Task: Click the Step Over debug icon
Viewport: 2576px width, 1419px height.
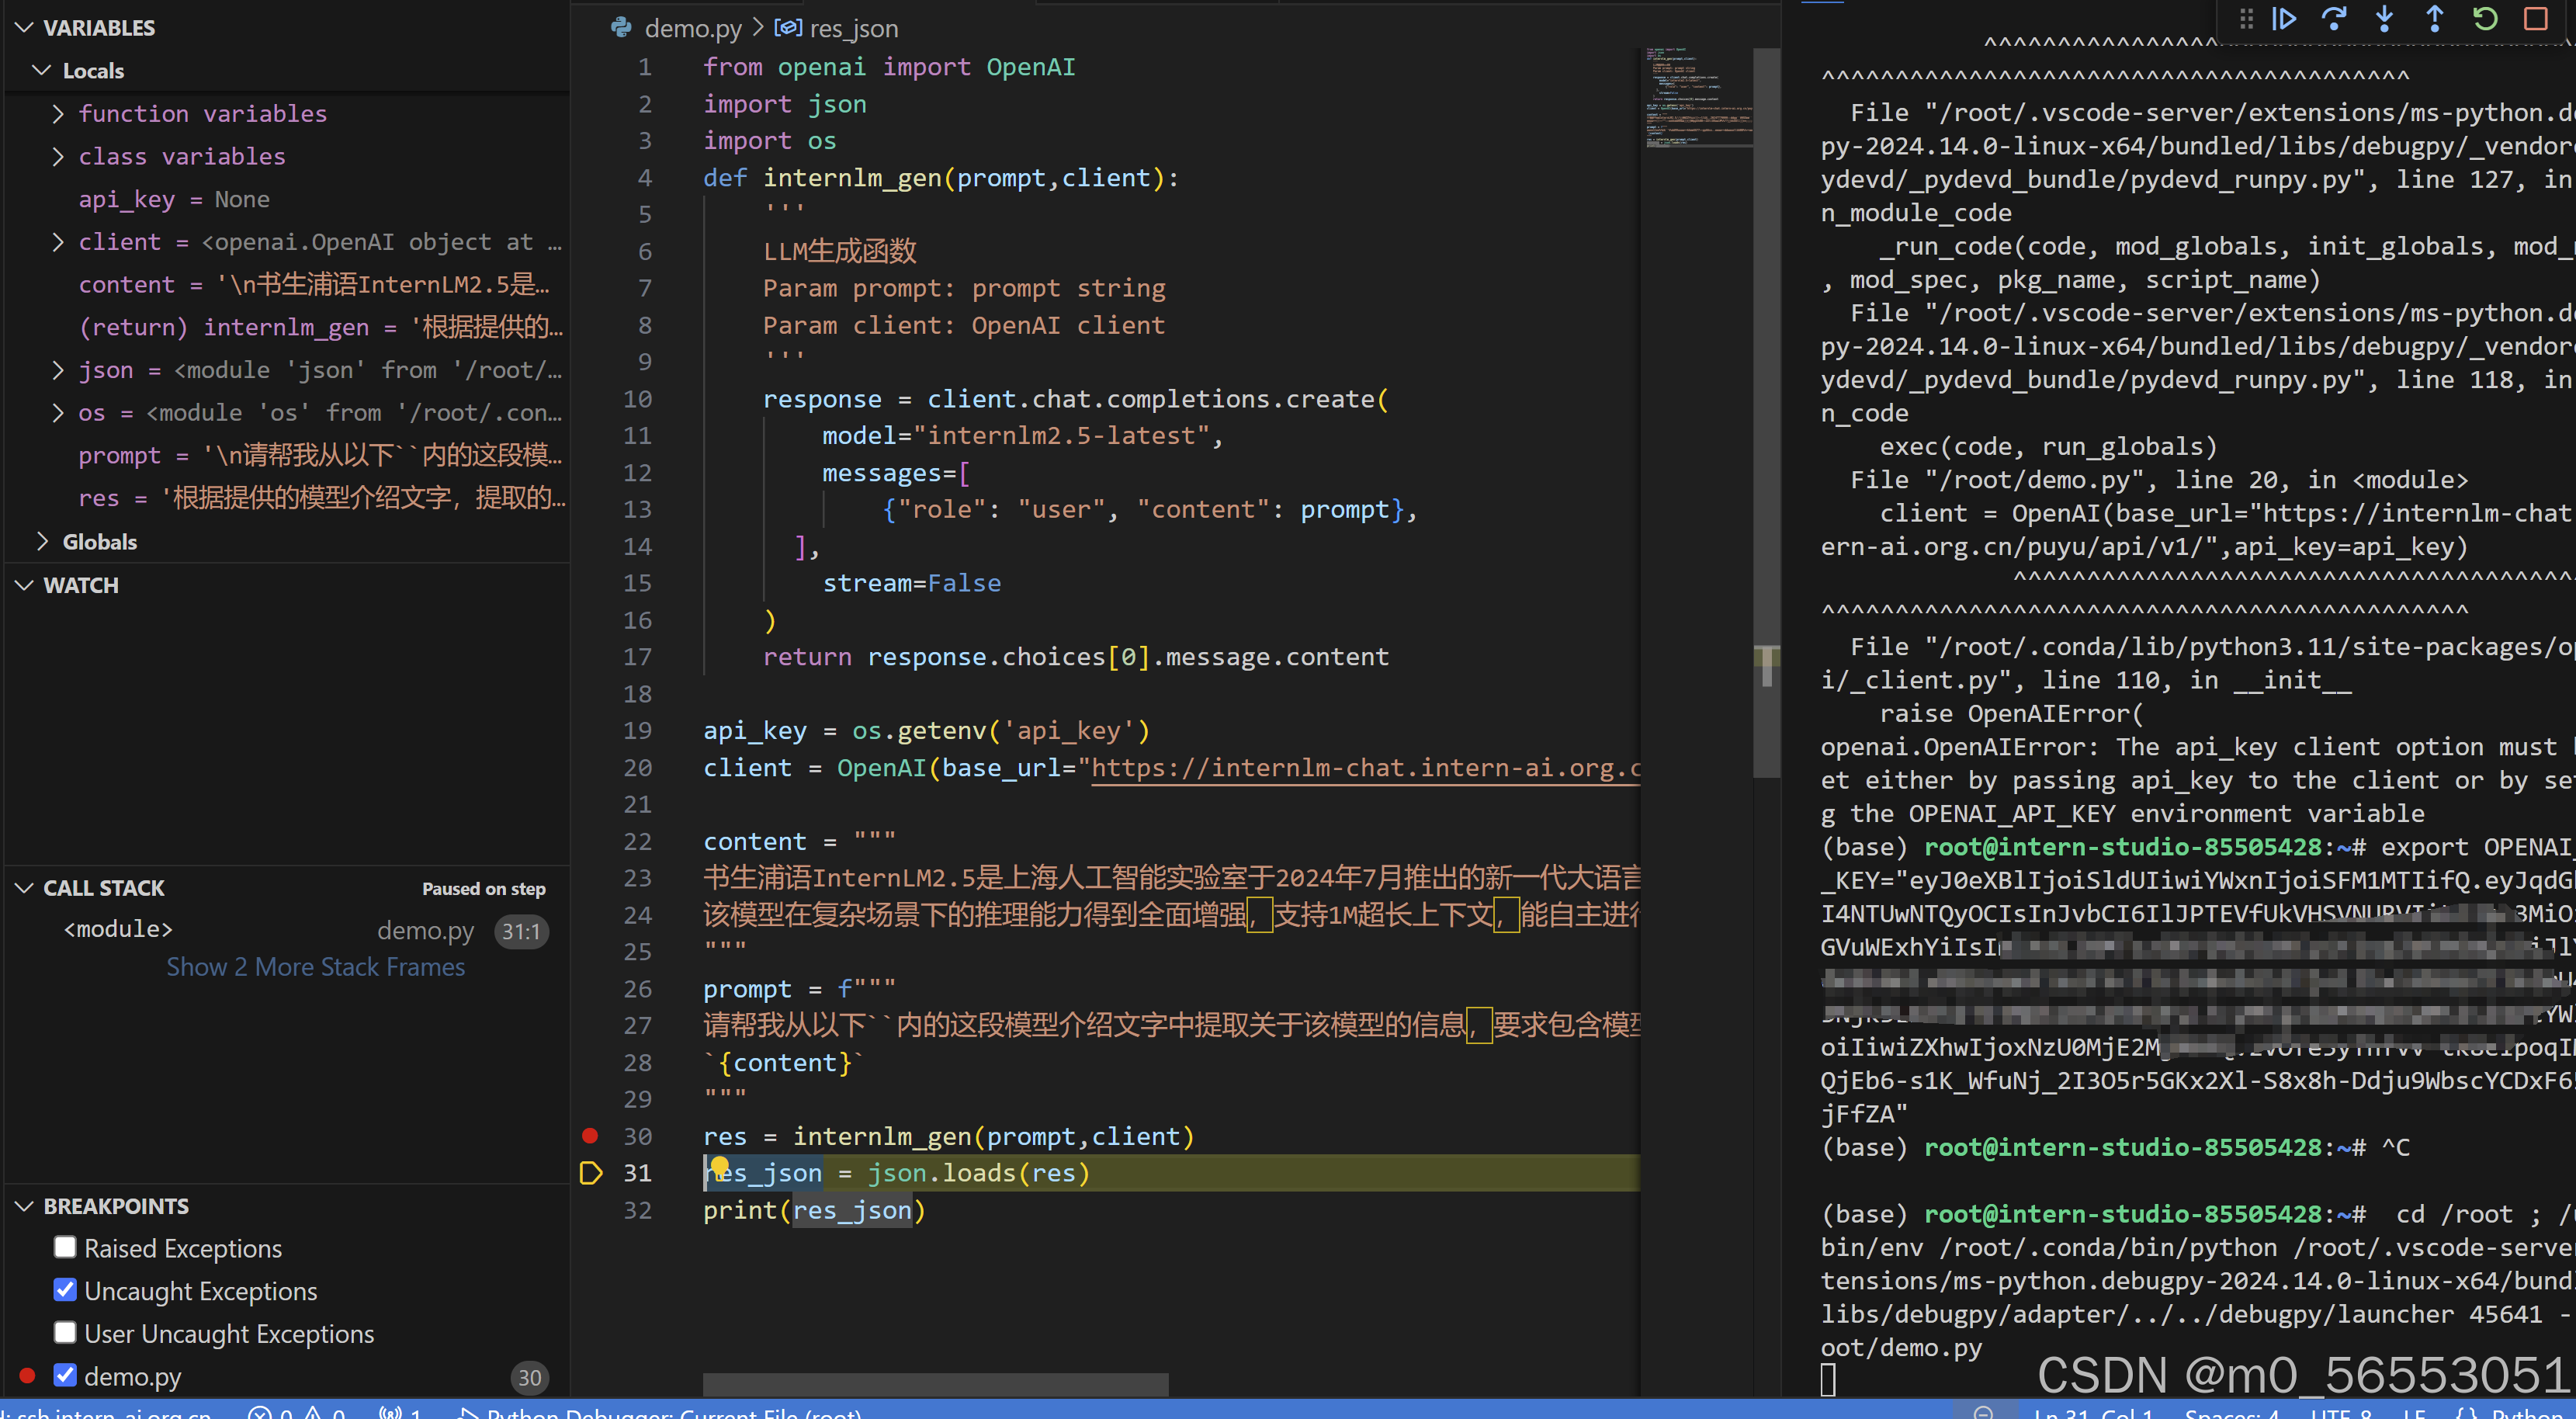Action: 2334,19
